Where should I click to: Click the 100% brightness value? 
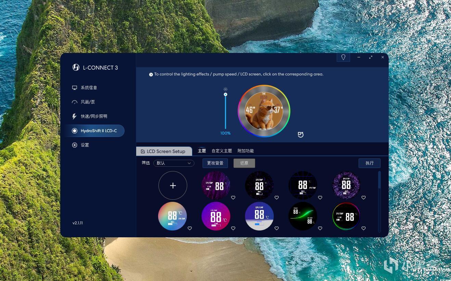[x=225, y=133]
